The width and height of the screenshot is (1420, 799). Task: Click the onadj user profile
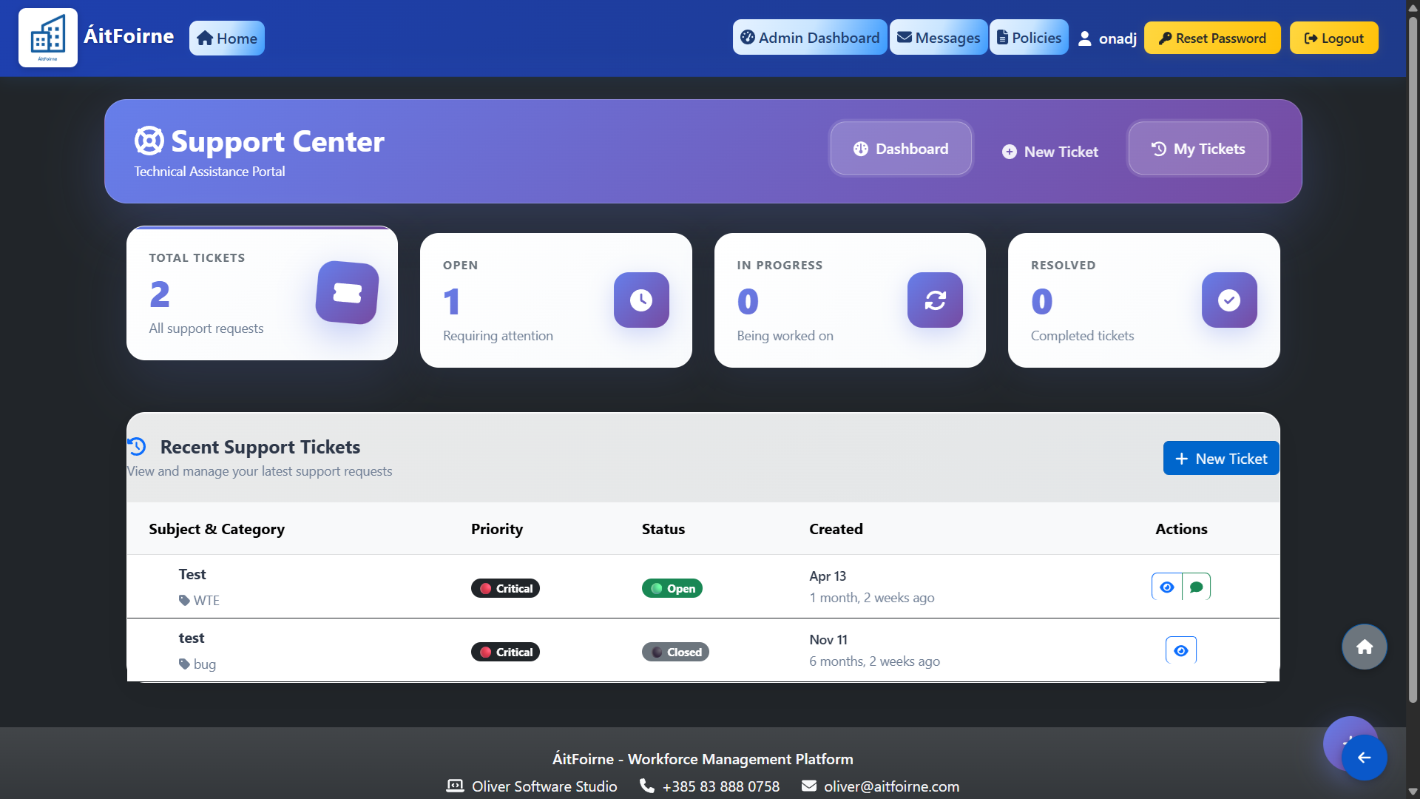[1107, 38]
